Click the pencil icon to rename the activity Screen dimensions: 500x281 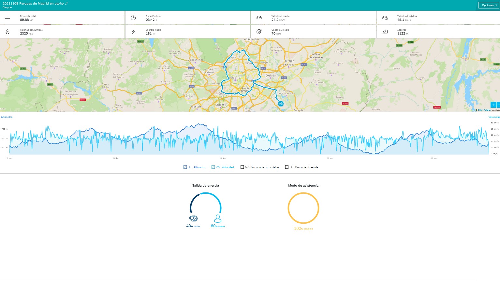click(x=66, y=3)
